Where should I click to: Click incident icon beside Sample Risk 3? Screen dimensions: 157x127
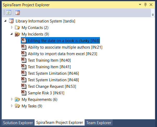coord(24,93)
